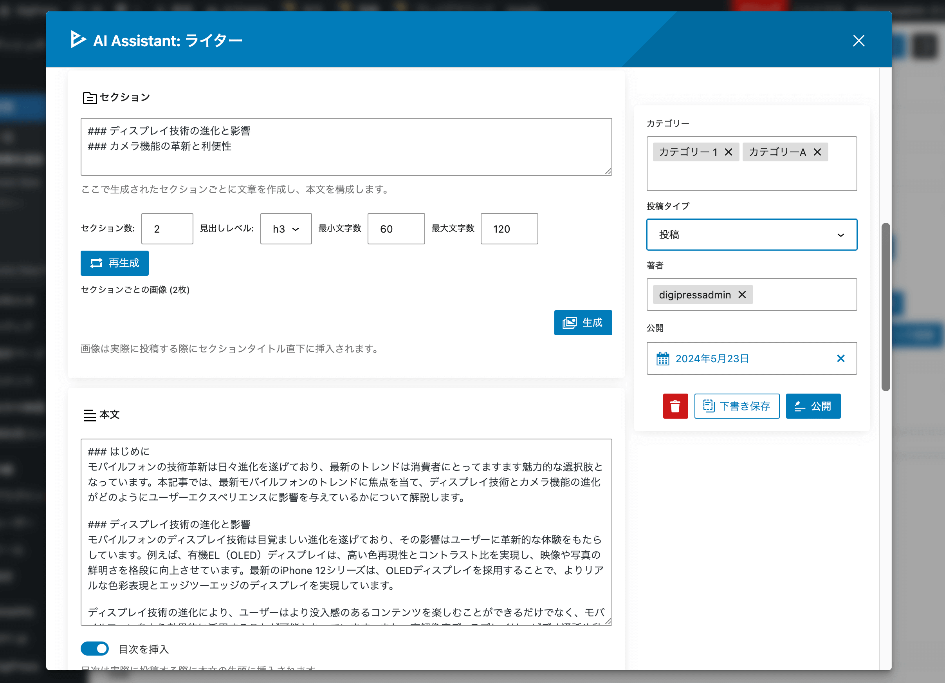Toggle the 目次を挿入 switch
The width and height of the screenshot is (945, 683).
tap(95, 649)
